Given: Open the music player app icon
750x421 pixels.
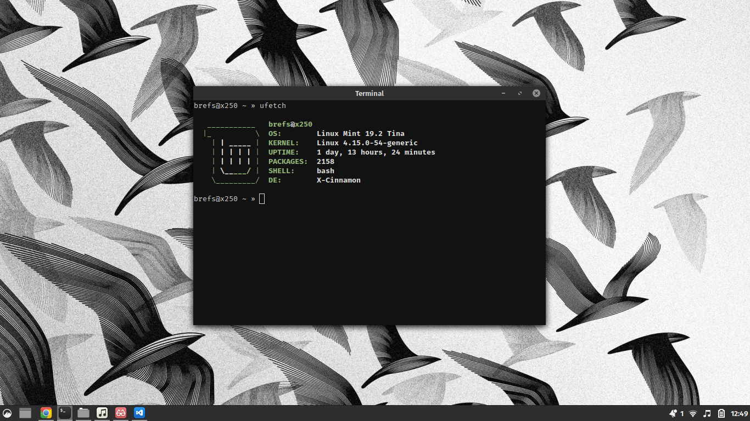Looking at the screenshot, I should pos(102,413).
